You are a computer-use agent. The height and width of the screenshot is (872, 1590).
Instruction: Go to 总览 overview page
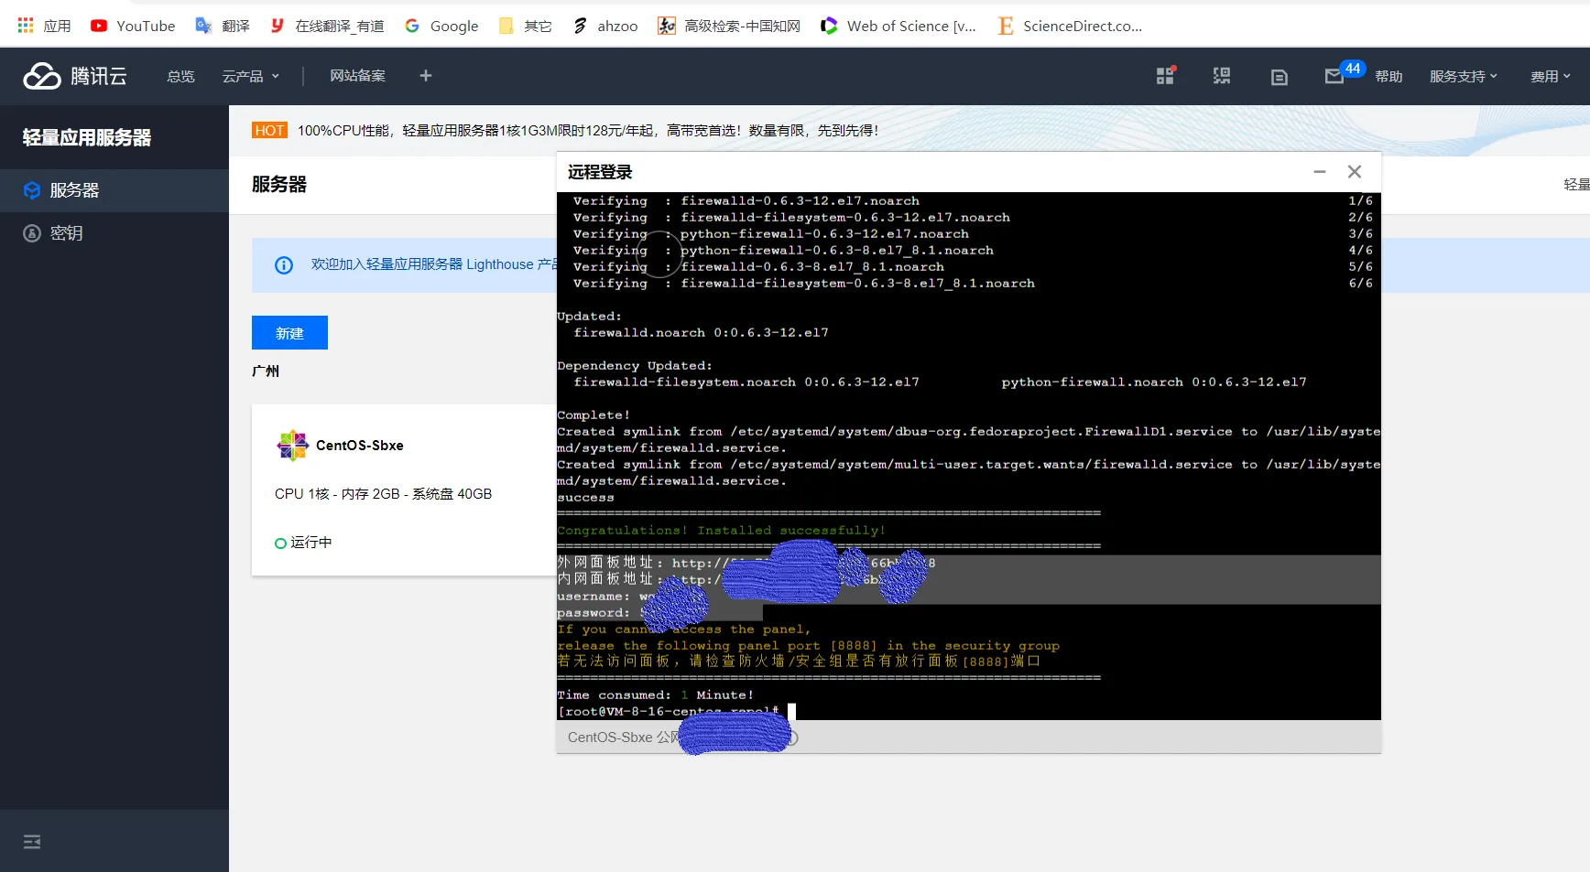point(180,77)
